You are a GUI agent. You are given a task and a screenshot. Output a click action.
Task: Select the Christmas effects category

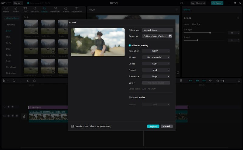[11, 67]
